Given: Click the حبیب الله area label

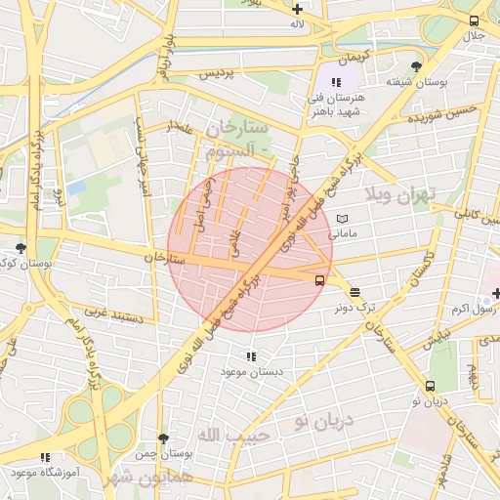Looking at the screenshot, I should pos(233,437).
